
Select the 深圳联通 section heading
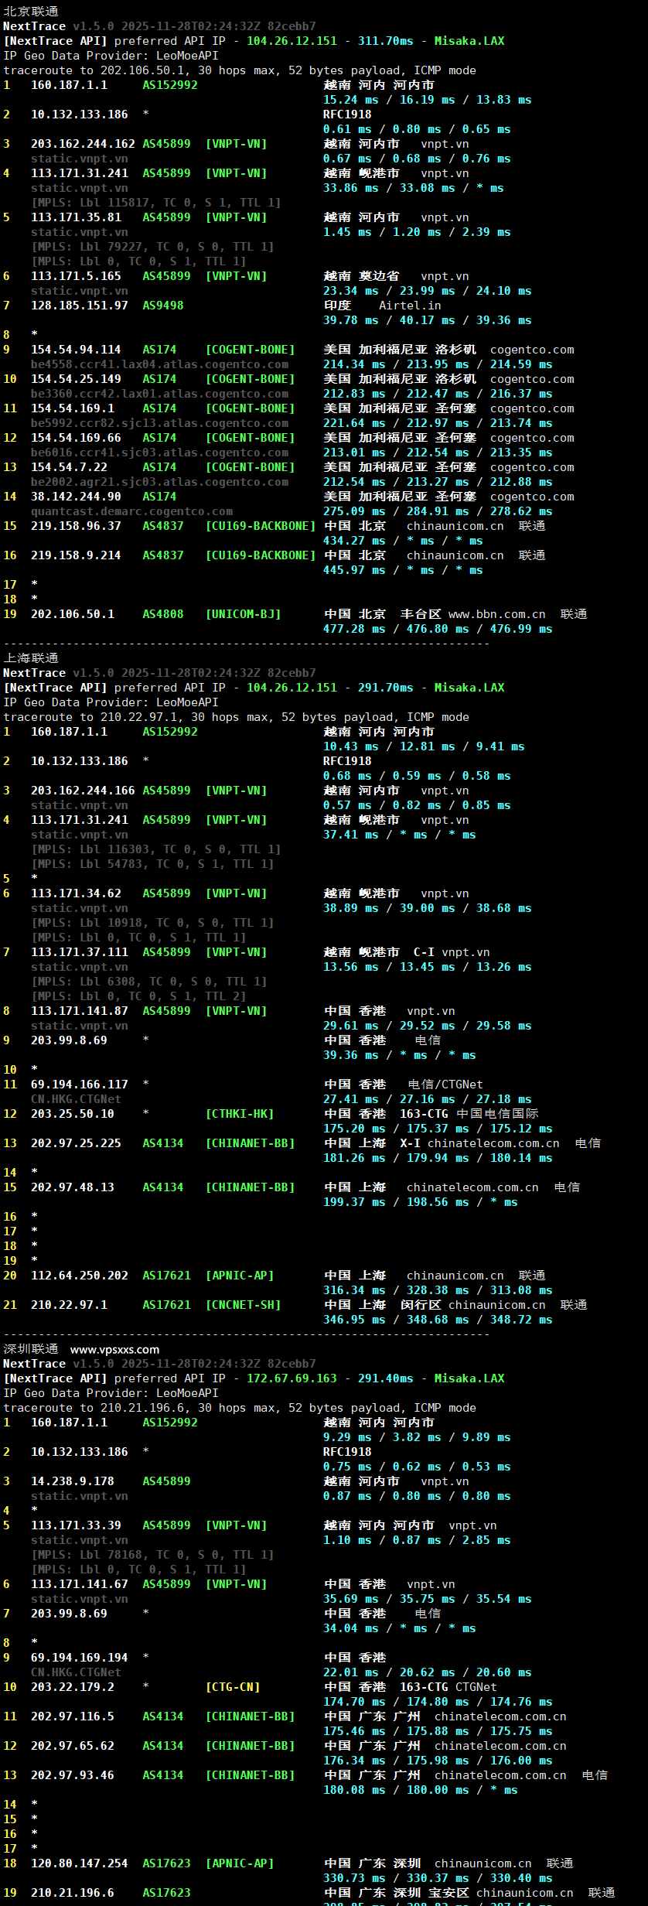[x=31, y=1349]
